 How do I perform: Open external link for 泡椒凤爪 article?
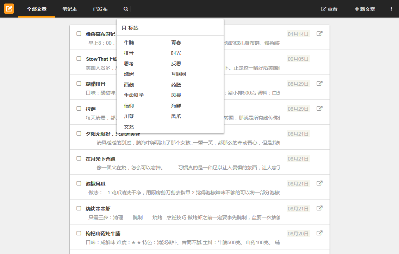(319, 183)
